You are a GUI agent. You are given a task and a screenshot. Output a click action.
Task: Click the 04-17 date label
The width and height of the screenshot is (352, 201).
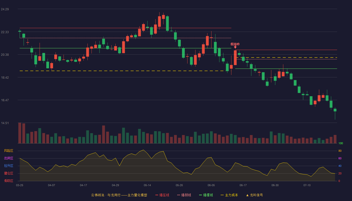click(83, 185)
